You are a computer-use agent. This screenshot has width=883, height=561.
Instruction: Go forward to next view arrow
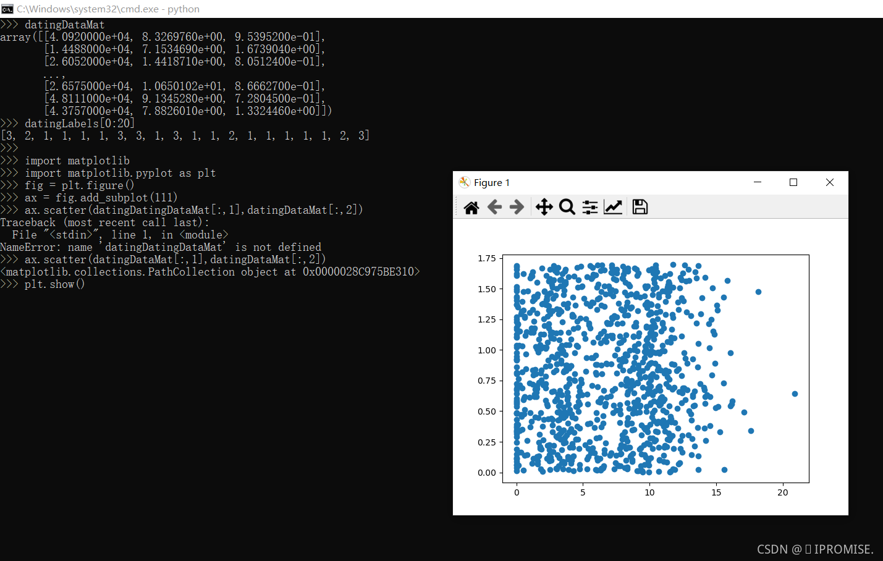click(517, 207)
